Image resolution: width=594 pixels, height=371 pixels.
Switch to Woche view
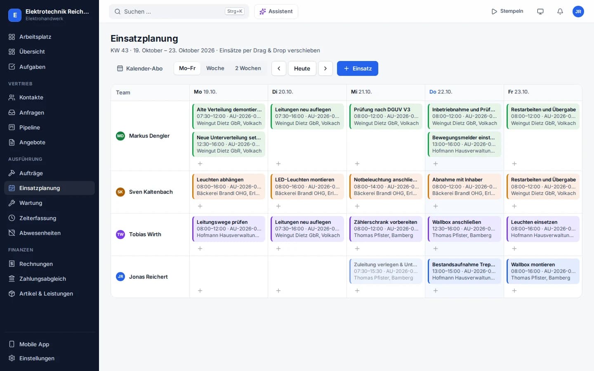click(215, 68)
